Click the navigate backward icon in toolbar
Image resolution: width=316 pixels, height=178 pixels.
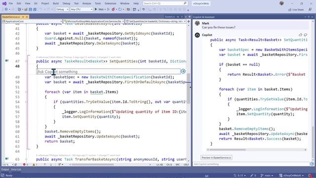6,9
